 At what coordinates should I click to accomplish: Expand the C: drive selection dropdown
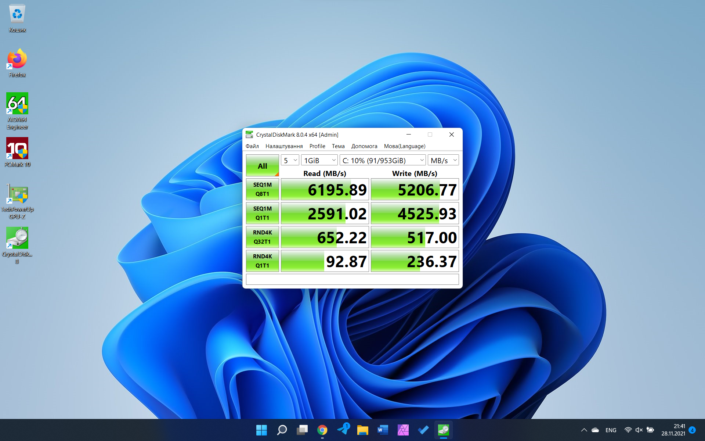click(383, 160)
